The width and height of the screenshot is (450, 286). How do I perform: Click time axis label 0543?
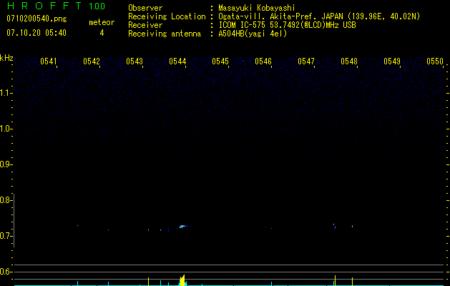click(x=134, y=61)
